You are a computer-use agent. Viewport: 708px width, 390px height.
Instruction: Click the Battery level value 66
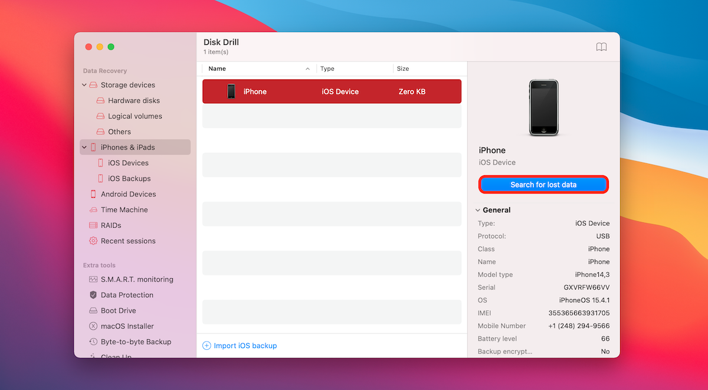point(605,339)
